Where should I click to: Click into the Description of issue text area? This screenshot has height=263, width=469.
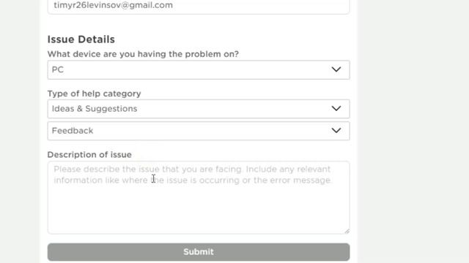[199, 197]
